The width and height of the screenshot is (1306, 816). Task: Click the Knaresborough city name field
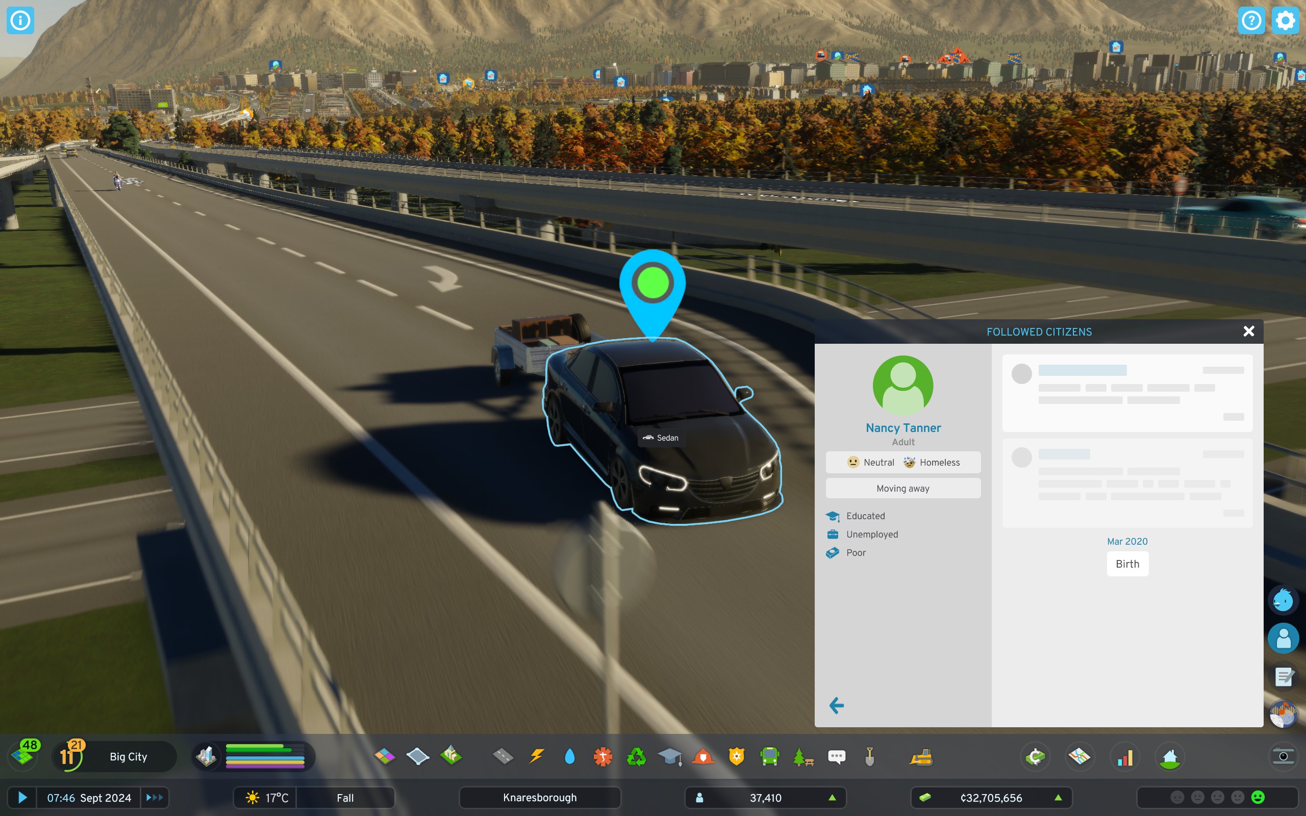(540, 798)
